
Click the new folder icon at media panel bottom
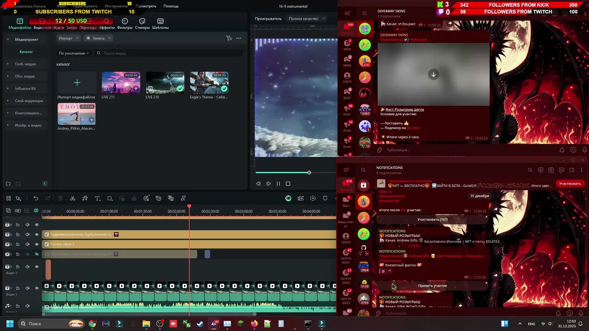click(x=8, y=184)
